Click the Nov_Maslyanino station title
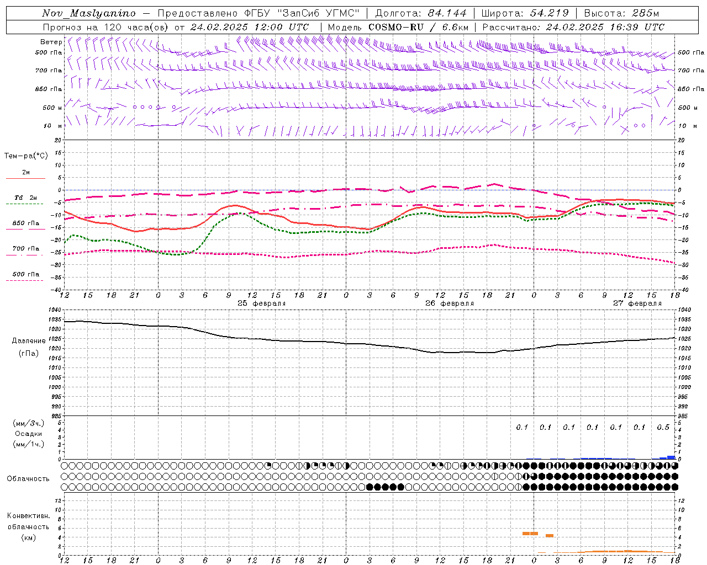This screenshot has width=707, height=565. click(89, 13)
